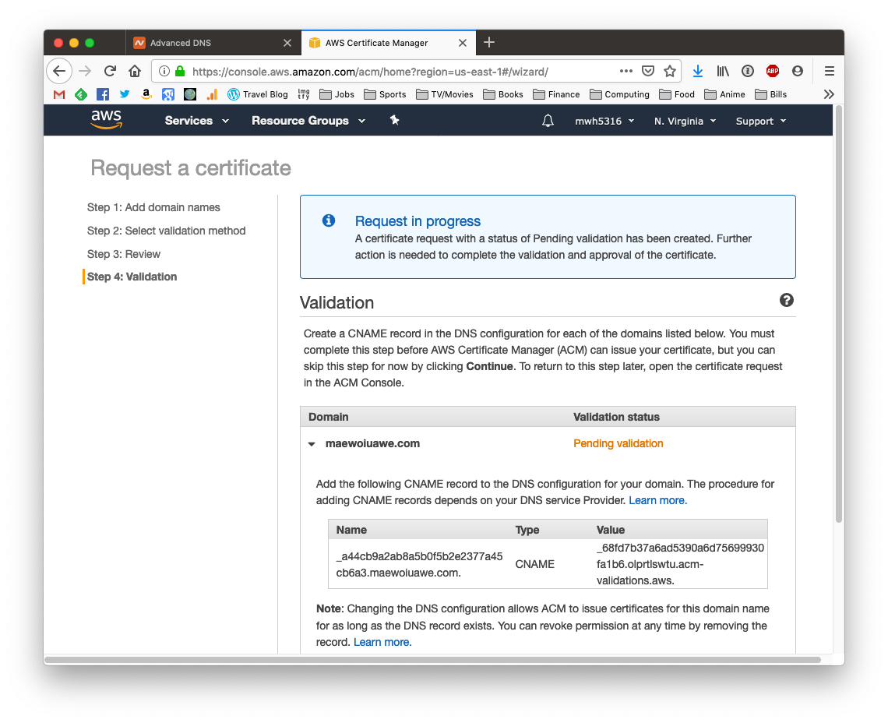The image size is (888, 723).
Task: Open the Firefox hamburger menu
Action: coord(829,71)
